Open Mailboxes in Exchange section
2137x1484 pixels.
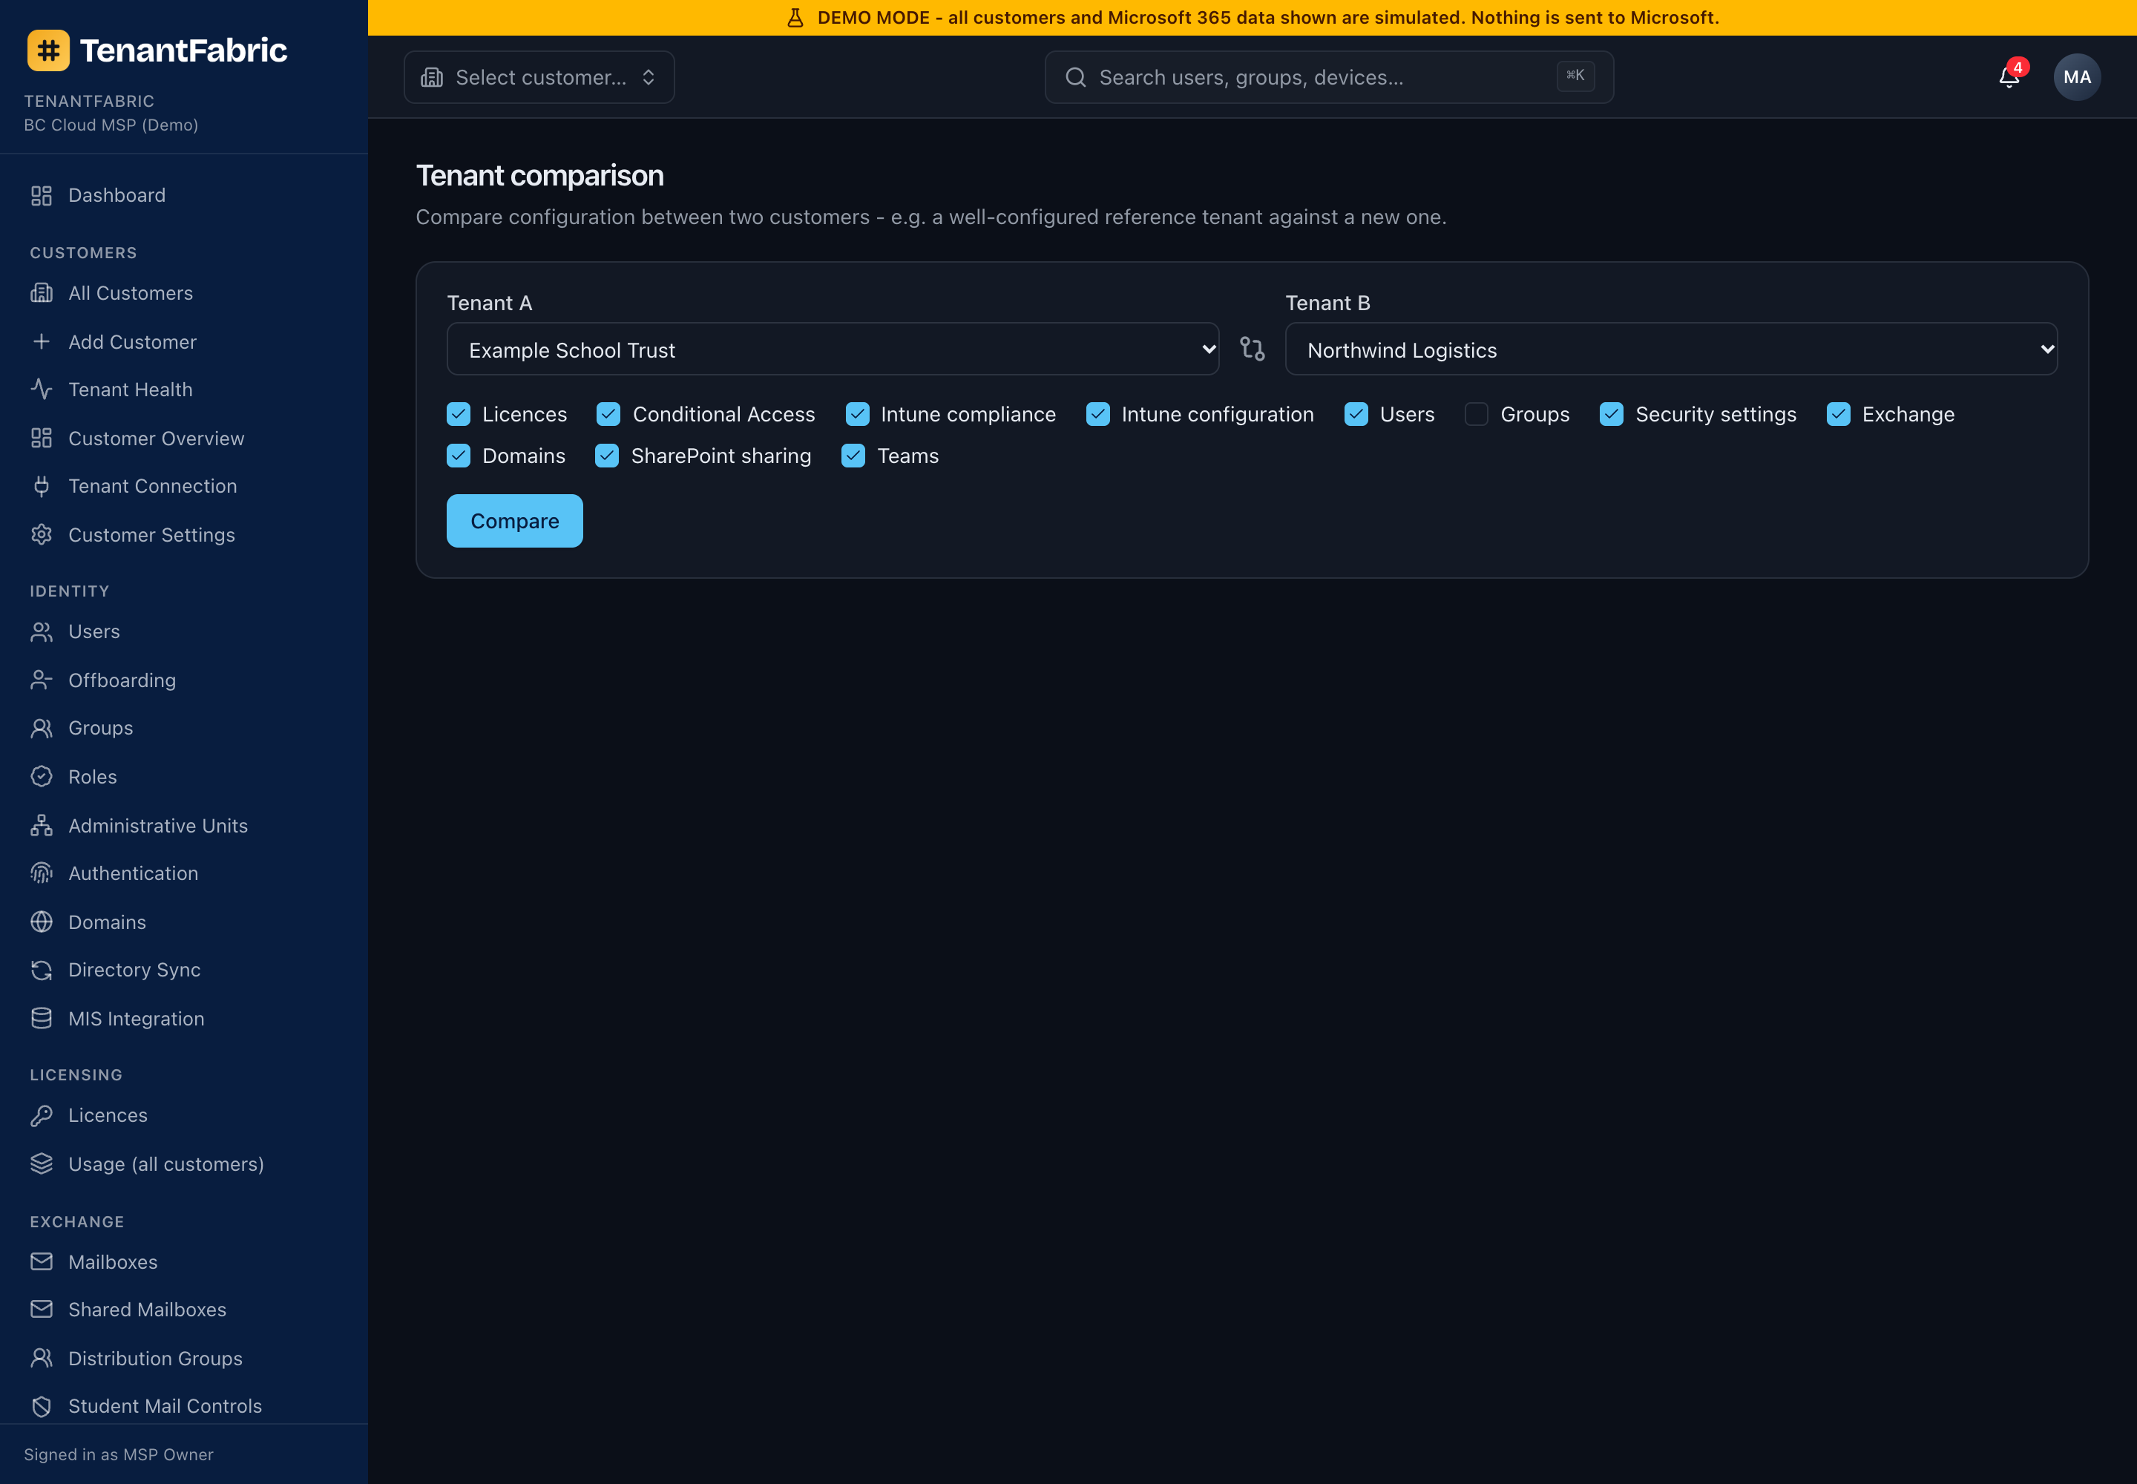coord(113,1262)
